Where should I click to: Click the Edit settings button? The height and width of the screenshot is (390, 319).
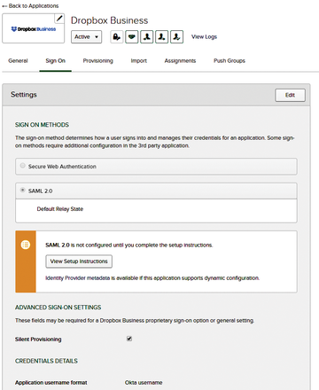[x=290, y=95]
